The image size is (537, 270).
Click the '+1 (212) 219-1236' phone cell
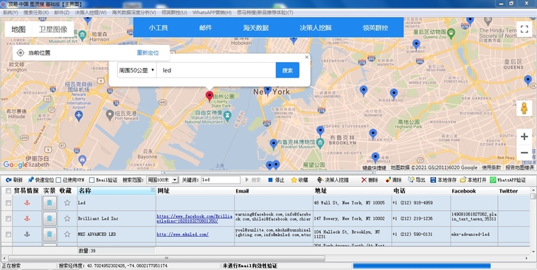tap(421, 218)
